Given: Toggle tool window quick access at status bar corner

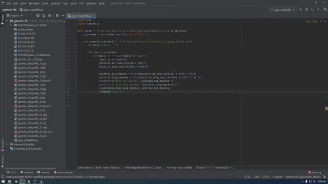Looking at the screenshot, I should 3,177.
